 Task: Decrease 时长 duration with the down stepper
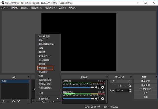(x=130, y=91)
